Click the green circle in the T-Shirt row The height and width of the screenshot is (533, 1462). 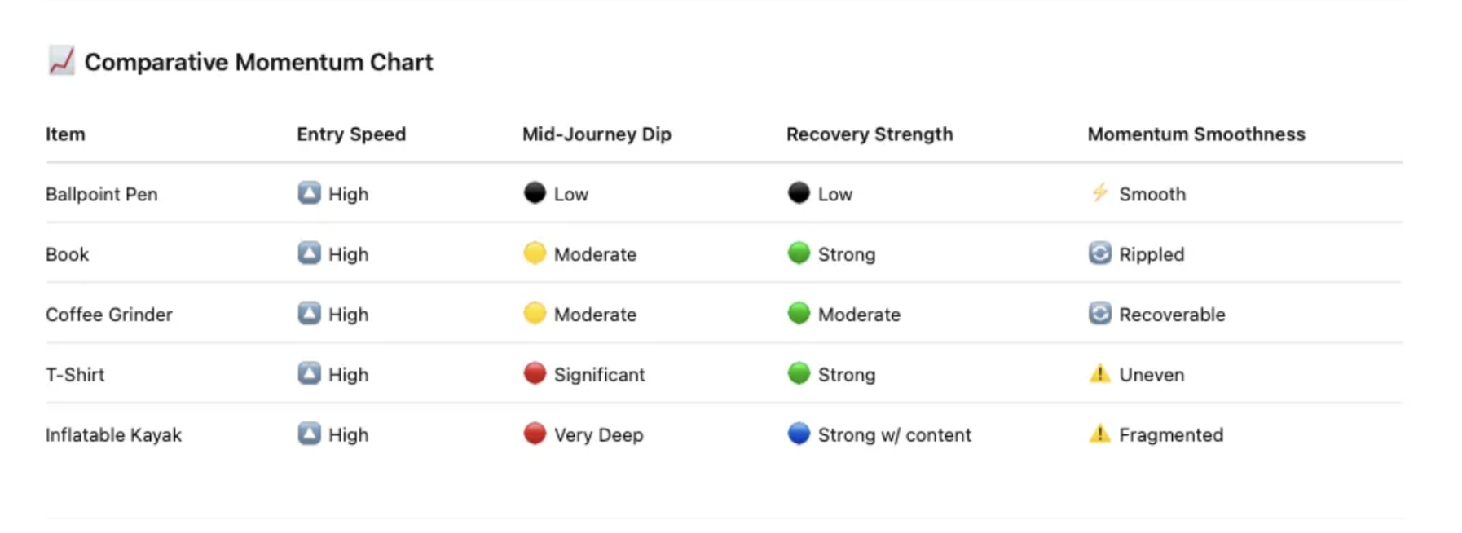[799, 374]
